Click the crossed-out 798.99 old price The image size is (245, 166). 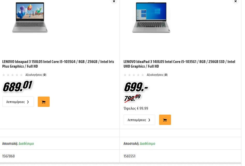132,98
